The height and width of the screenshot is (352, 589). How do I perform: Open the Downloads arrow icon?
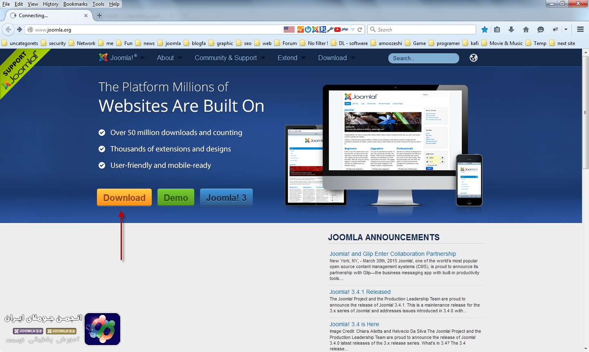[x=511, y=29]
